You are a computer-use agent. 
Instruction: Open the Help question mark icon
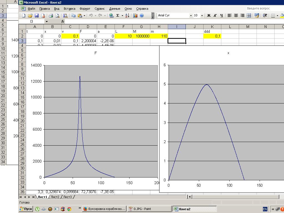(142, 16)
